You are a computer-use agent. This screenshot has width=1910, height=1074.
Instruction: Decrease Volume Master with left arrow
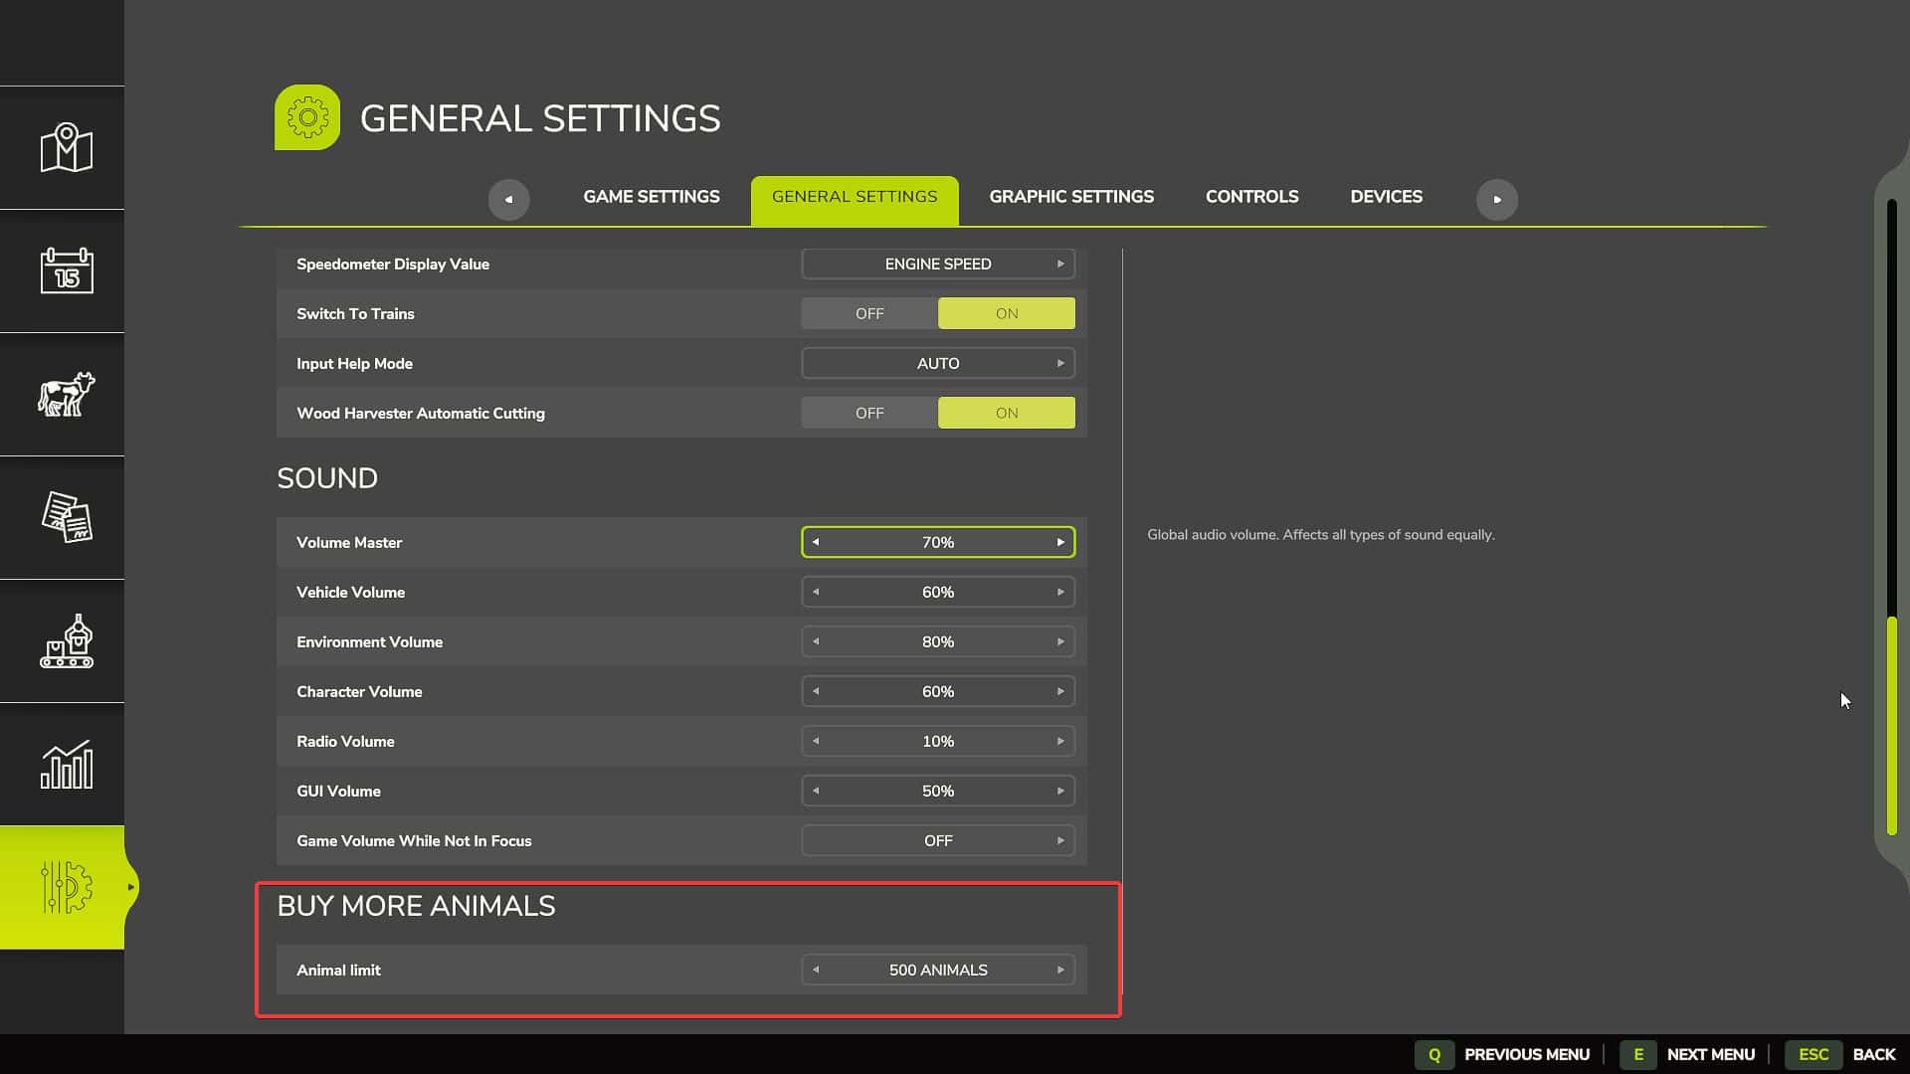click(816, 542)
